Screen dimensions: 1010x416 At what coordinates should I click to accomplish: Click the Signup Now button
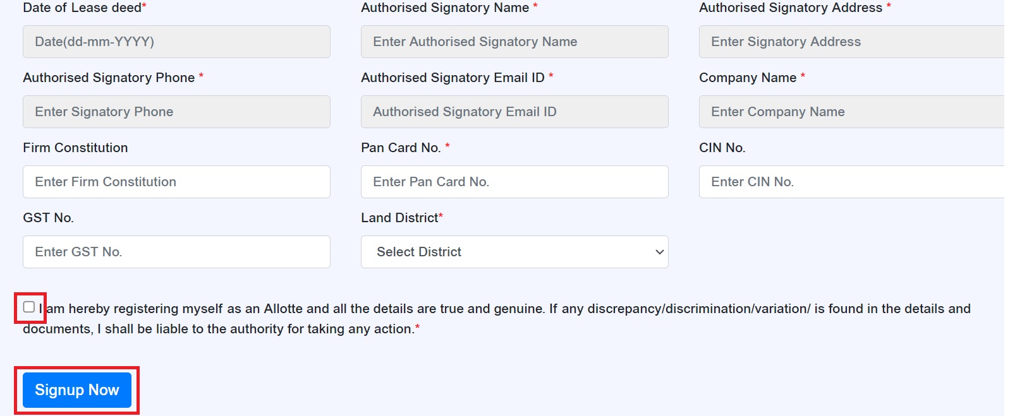76,390
